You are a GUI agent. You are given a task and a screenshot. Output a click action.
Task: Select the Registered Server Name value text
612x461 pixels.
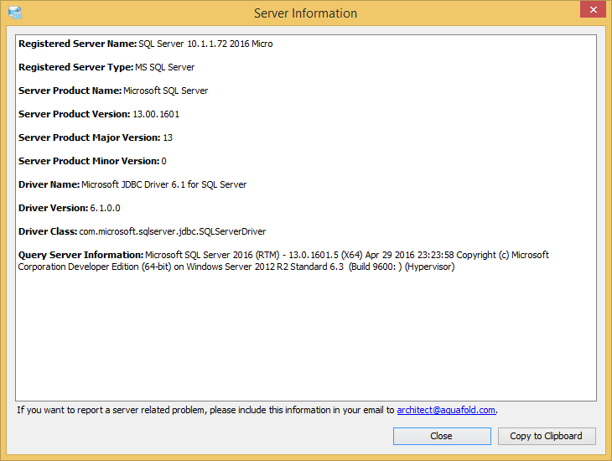205,44
